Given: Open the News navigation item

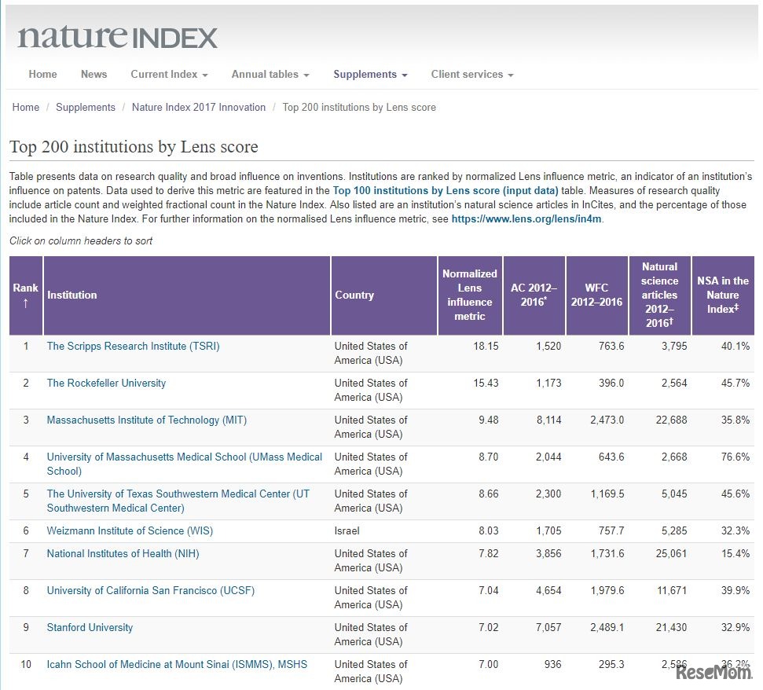Looking at the screenshot, I should pyautogui.click(x=94, y=75).
